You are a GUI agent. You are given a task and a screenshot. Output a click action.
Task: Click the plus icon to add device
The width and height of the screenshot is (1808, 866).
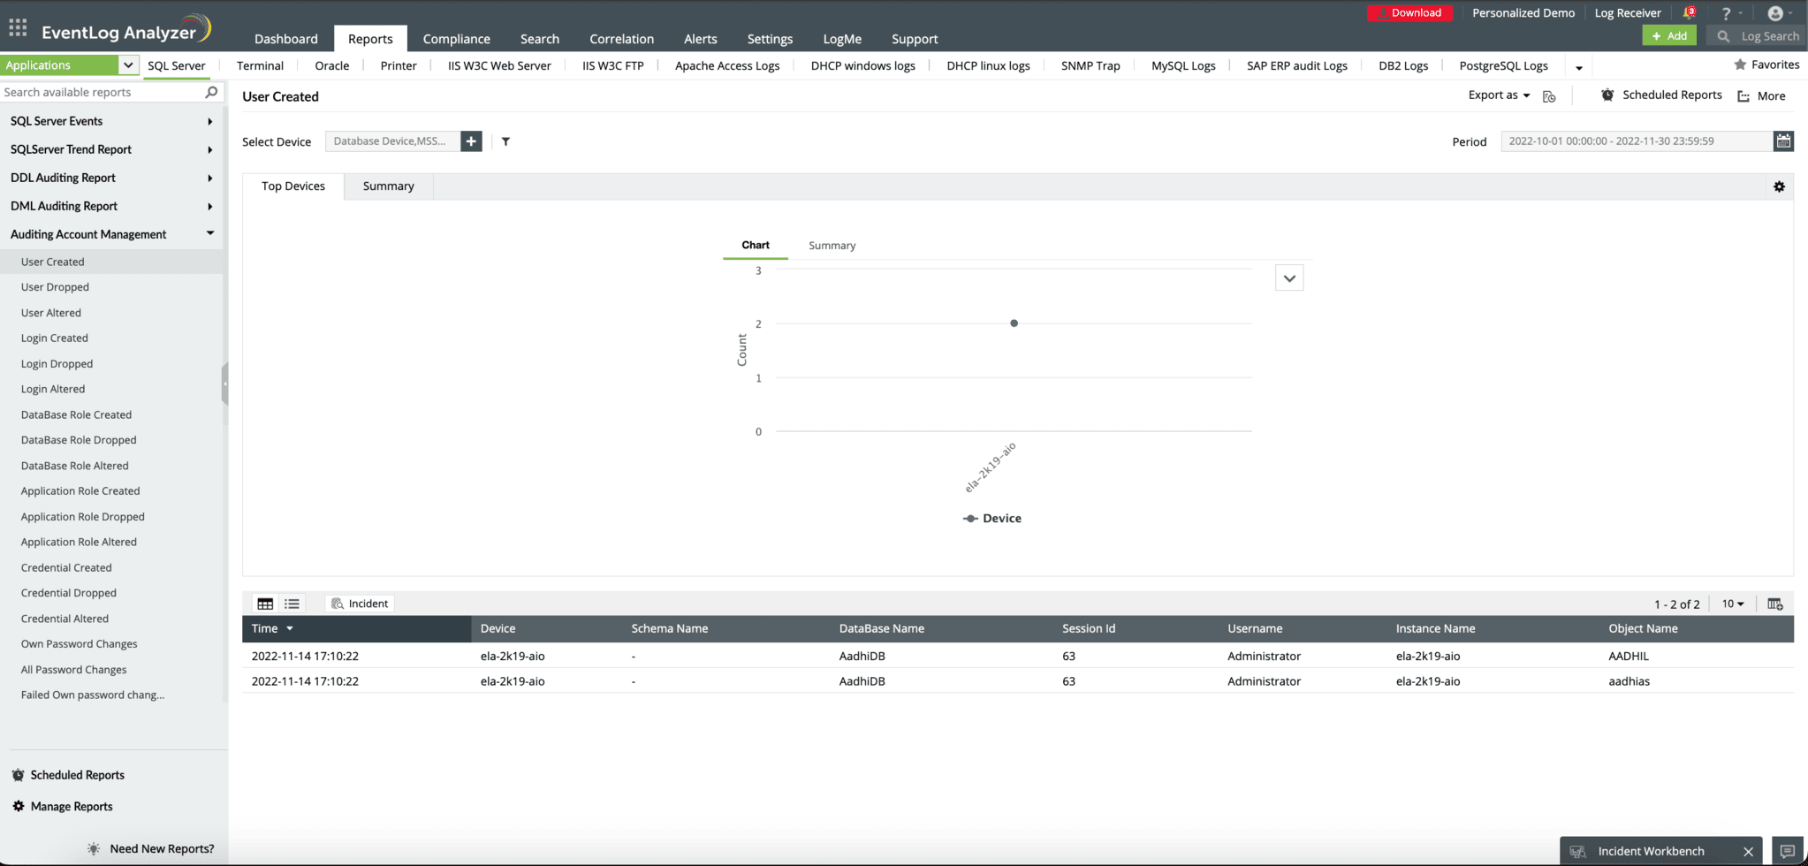click(471, 141)
